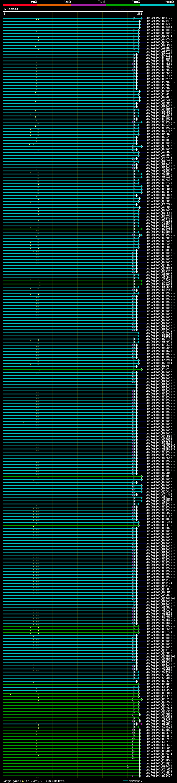Click the label UniRef100_B6JWB2

pos(159,684)
